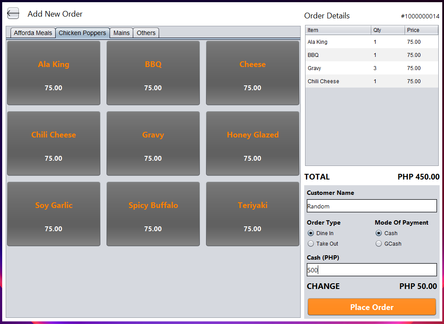Select Dine In order type
444x324 pixels.
[311, 233]
